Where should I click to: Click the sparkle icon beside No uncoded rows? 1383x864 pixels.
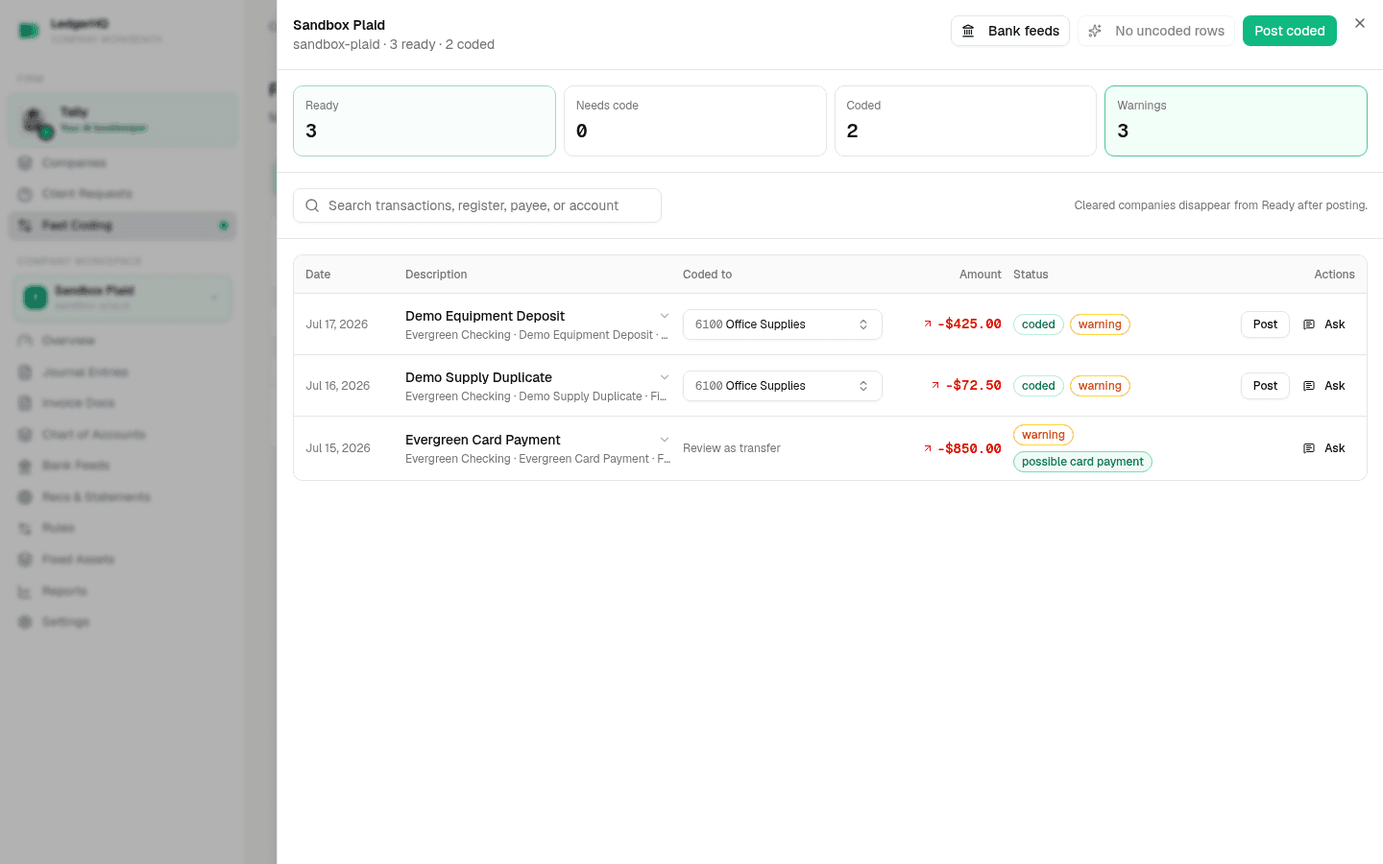click(x=1095, y=31)
